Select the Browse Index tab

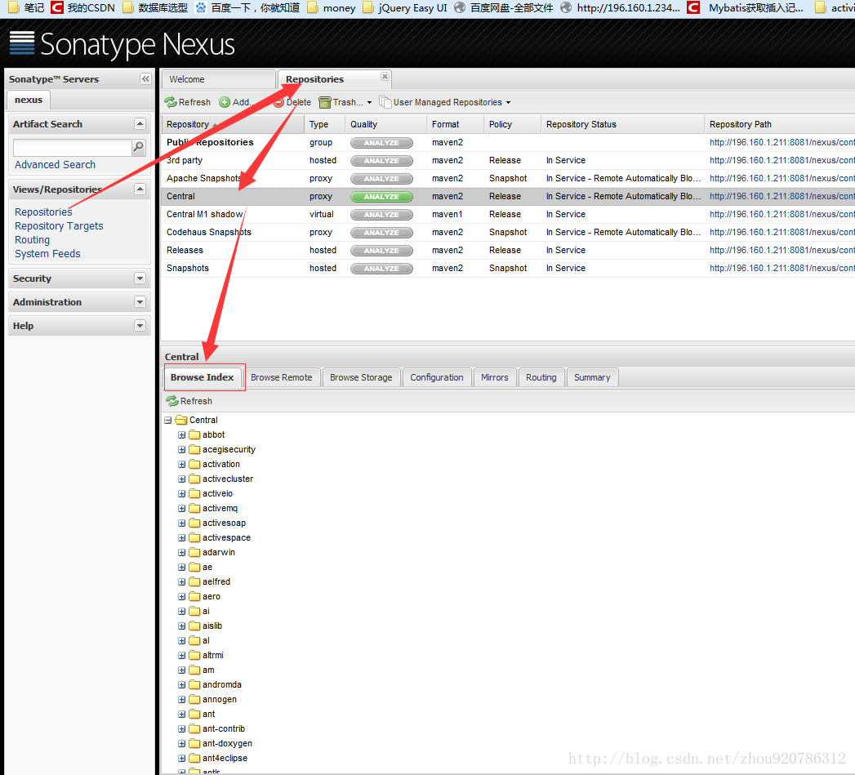coord(203,377)
